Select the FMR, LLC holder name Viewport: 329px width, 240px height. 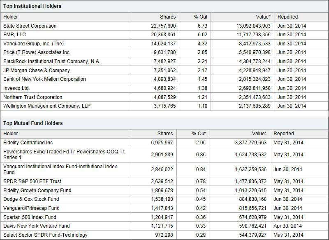(14, 35)
